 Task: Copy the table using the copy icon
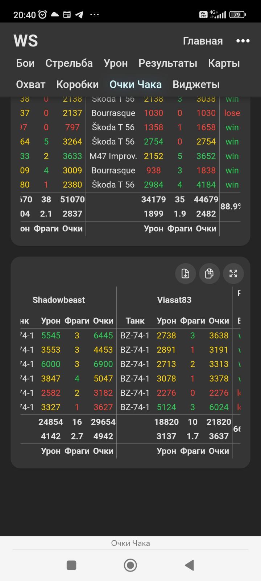[209, 273]
